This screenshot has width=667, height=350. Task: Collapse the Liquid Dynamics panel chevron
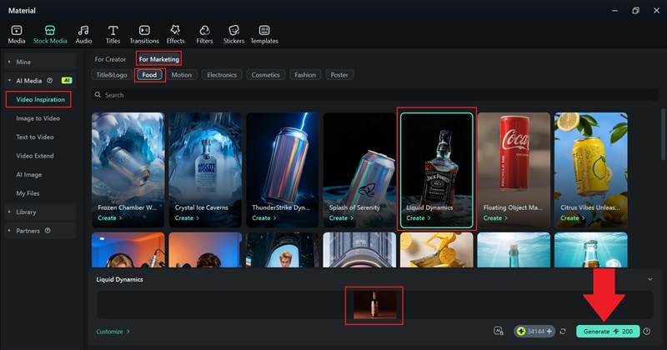(x=650, y=279)
